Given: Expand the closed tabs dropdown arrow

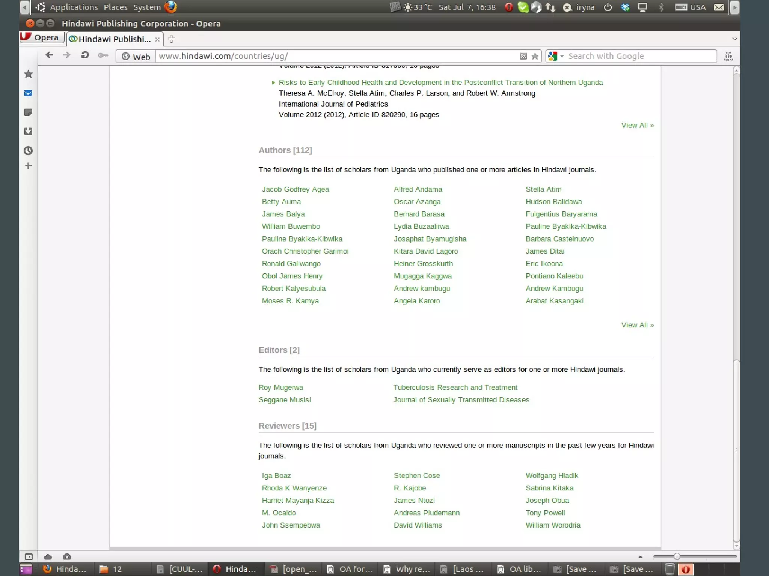Looking at the screenshot, I should 734,39.
